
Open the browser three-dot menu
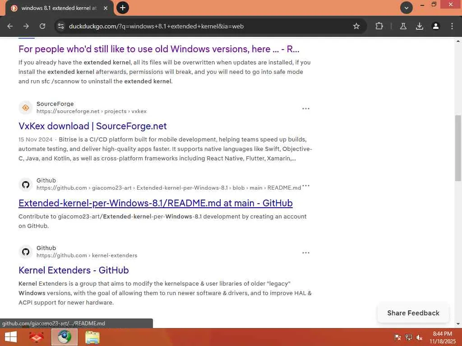pyautogui.click(x=452, y=26)
